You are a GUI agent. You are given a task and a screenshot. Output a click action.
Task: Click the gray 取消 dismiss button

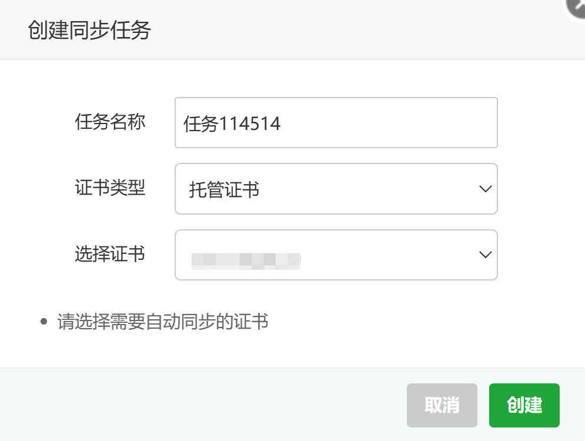(x=442, y=405)
